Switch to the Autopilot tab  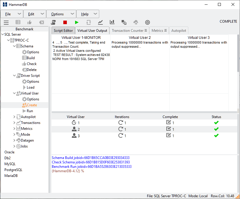(x=179, y=31)
